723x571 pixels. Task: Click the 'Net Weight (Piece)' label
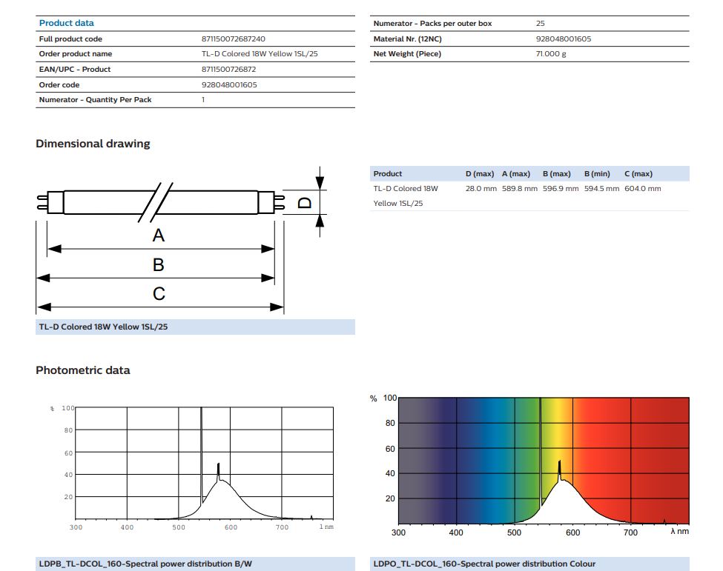click(x=407, y=54)
